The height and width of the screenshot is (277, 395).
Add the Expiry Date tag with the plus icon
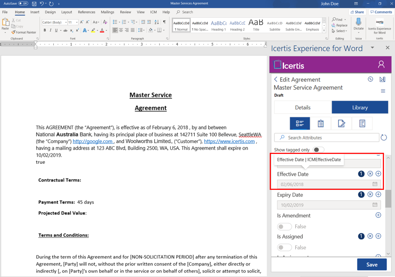point(378,194)
